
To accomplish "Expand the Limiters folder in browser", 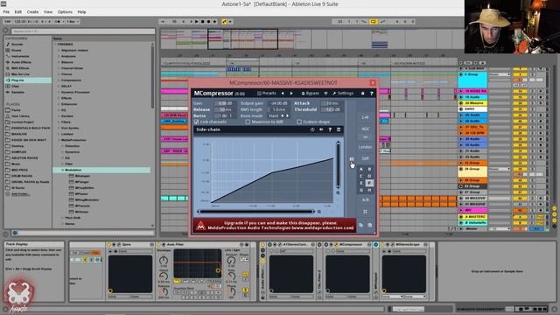I will tap(59, 134).
